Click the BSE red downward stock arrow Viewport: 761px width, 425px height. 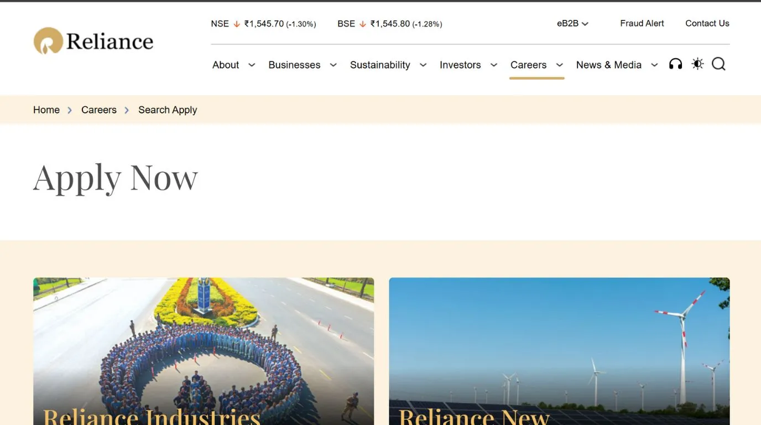point(363,24)
